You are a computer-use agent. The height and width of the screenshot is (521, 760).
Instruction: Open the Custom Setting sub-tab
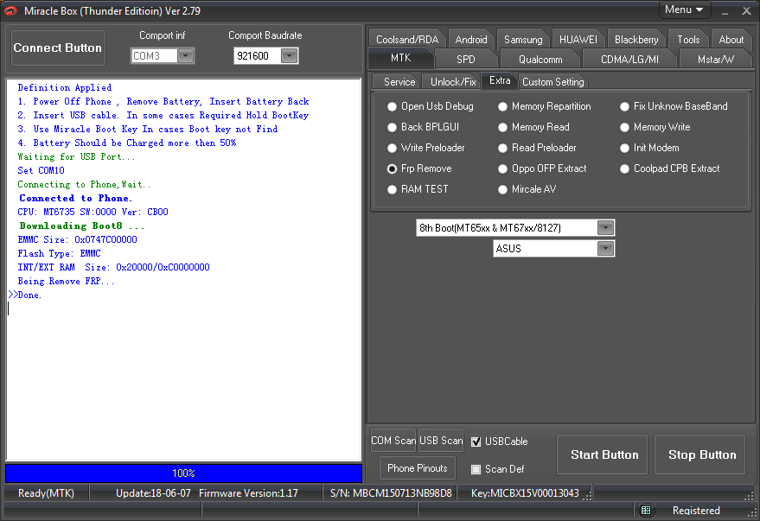[553, 82]
